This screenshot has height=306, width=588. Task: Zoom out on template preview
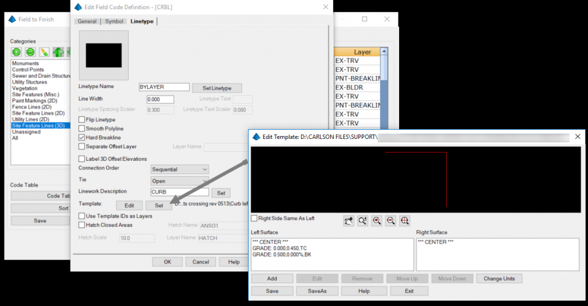390,221
